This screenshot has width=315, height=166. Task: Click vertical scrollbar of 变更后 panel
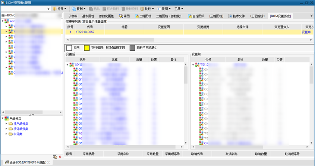coord(186,75)
